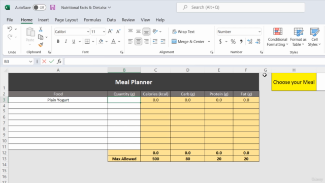
Task: Toggle Center alignment
Action: tap(138, 42)
